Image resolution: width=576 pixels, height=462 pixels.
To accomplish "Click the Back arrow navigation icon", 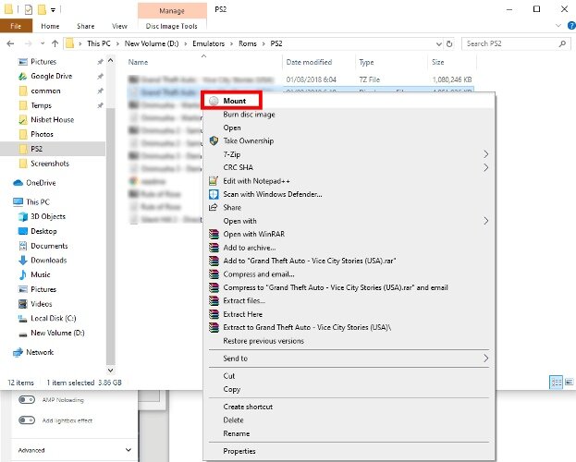I will pos(11,43).
